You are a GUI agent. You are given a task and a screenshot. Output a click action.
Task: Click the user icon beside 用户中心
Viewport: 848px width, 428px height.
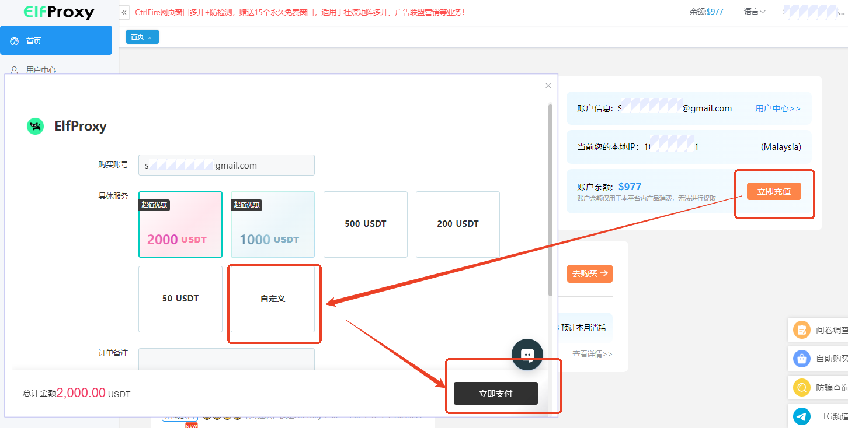point(15,70)
